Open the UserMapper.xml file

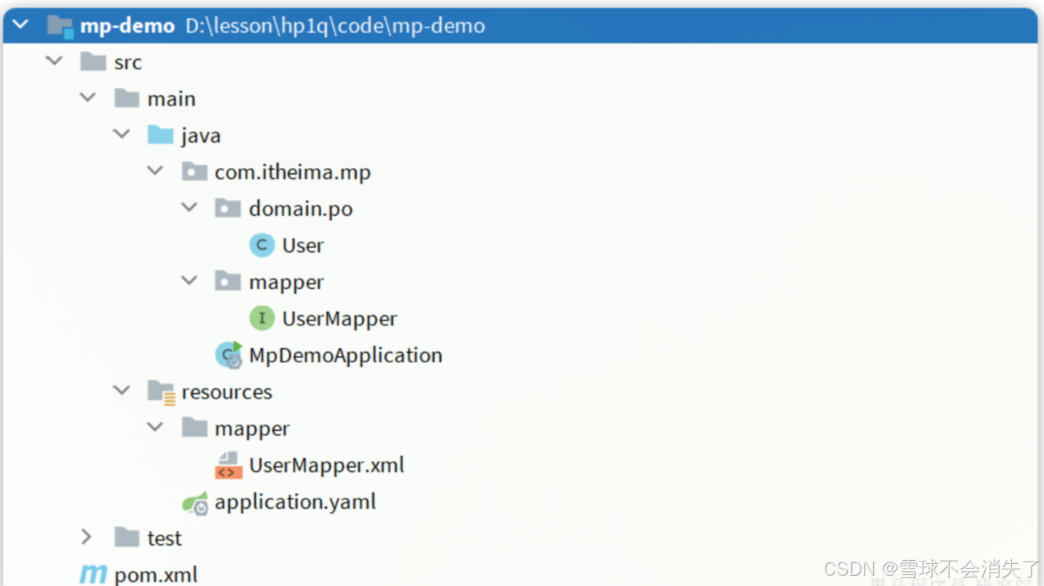[326, 465]
